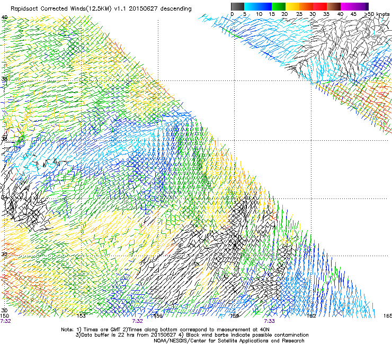This screenshot has height=344, width=392.
Task: Click the purple '7:33' time label
Action: click(x=269, y=321)
